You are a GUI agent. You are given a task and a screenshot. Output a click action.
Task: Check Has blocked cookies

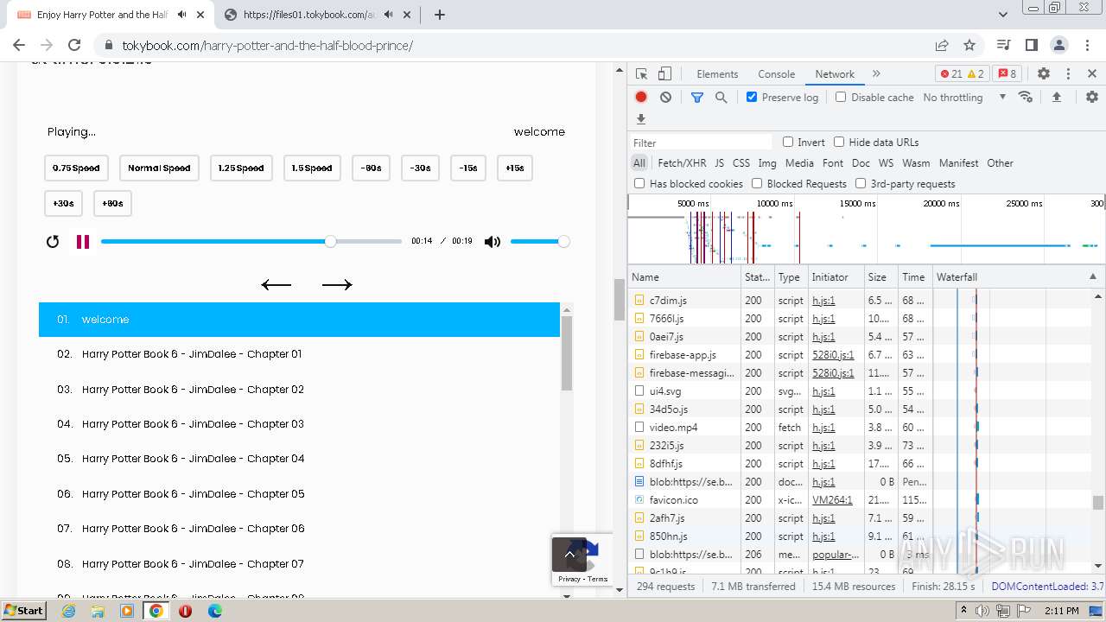click(x=639, y=183)
